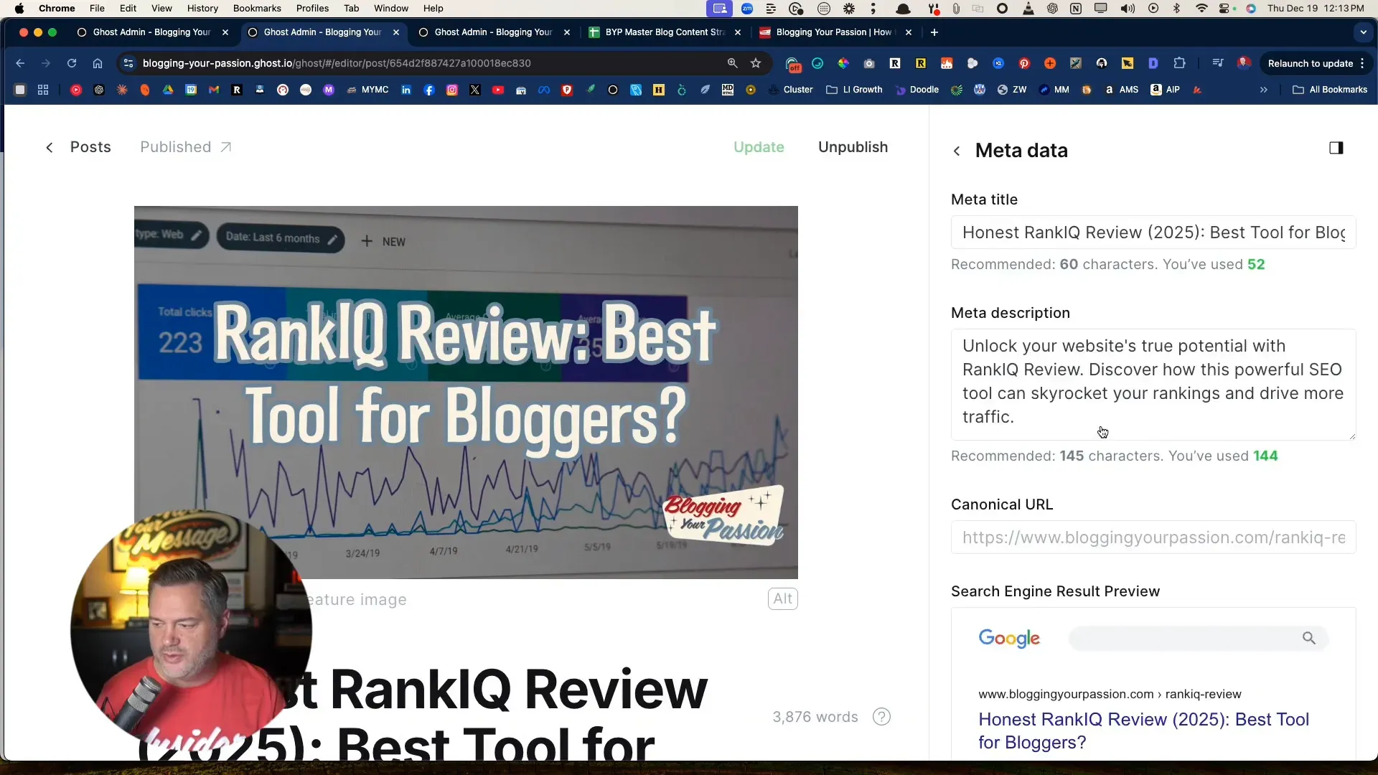
Task: Click the word count help question icon
Action: pos(881,717)
